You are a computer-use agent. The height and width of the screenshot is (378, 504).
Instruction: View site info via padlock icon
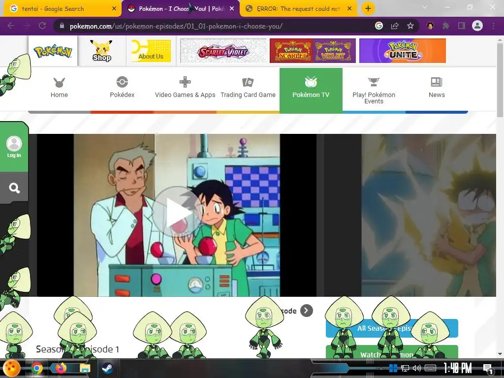click(x=62, y=26)
